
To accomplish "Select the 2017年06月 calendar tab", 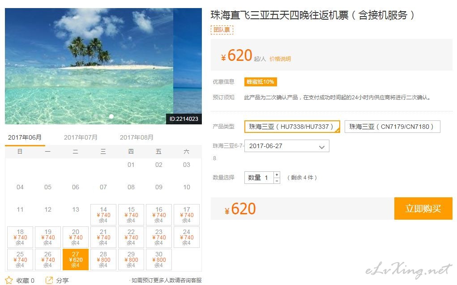I will click(x=25, y=137).
